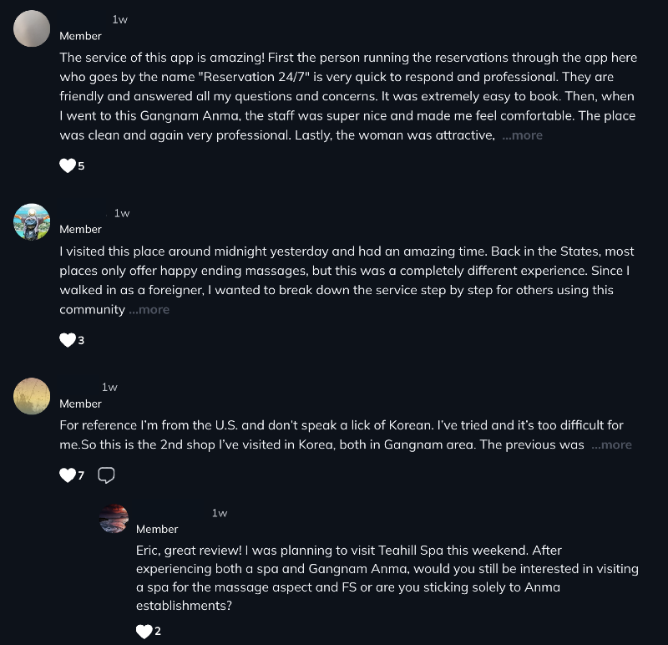Open the sepia avatar of the third reviewer
This screenshot has height=645, width=668.
pos(32,396)
